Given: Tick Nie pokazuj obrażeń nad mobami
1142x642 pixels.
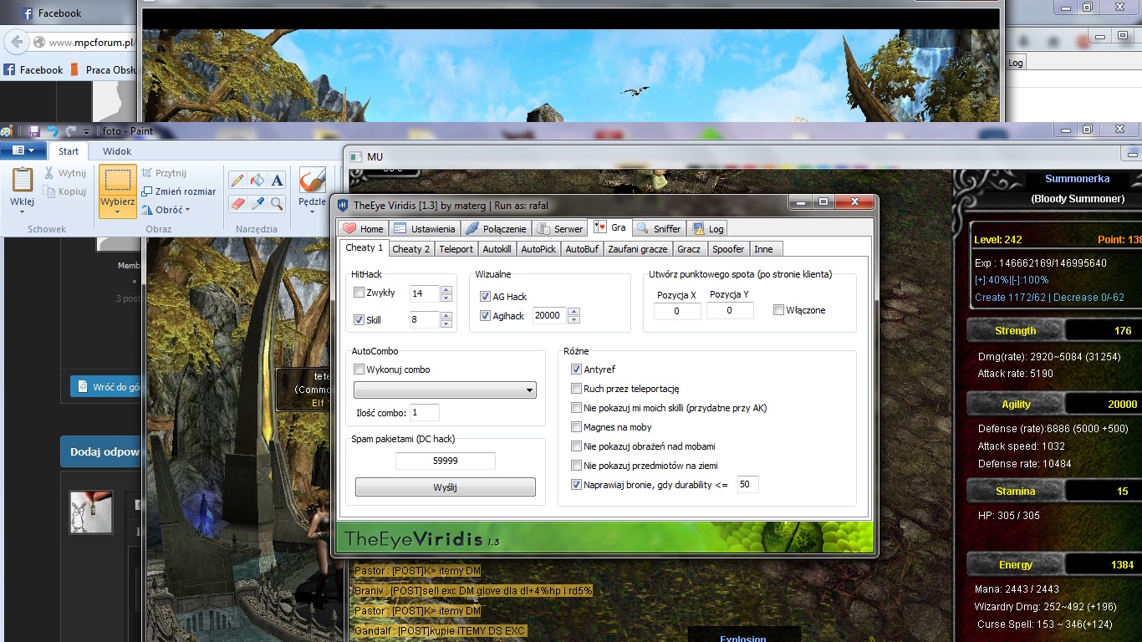Looking at the screenshot, I should tap(576, 446).
